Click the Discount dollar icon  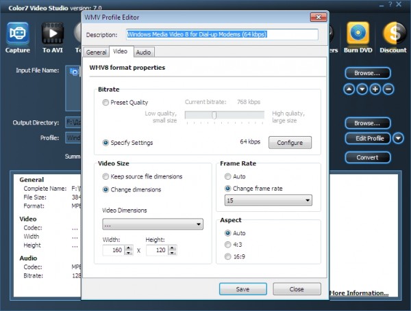[395, 33]
